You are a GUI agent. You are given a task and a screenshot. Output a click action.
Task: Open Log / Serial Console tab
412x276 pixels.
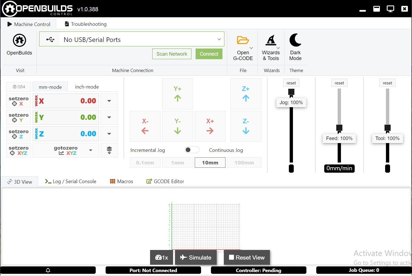[x=71, y=181]
